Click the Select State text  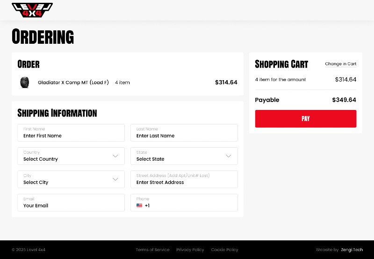151,159
